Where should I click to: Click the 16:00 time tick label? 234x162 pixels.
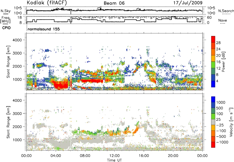(144, 156)
